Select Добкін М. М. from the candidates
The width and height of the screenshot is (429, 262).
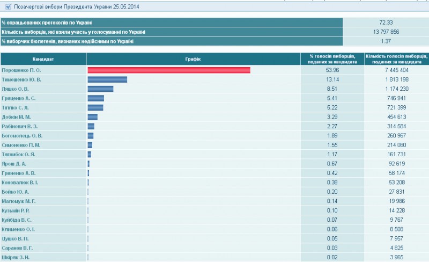[x=16, y=117]
